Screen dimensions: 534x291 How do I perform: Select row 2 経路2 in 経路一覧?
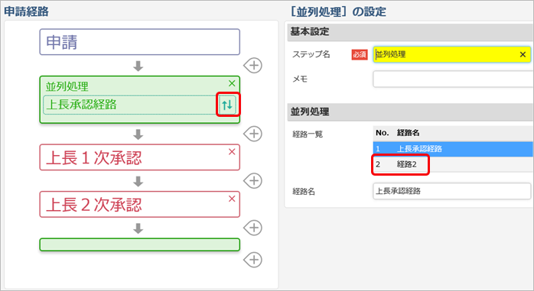(x=453, y=164)
